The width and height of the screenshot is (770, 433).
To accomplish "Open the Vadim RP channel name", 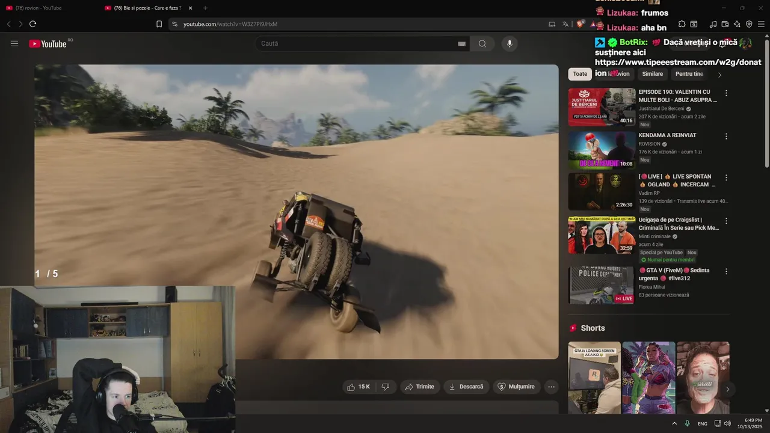I will coord(649,194).
